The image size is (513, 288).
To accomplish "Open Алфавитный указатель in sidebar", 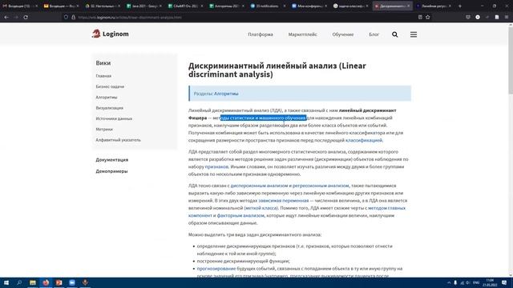I will click(x=118, y=140).
